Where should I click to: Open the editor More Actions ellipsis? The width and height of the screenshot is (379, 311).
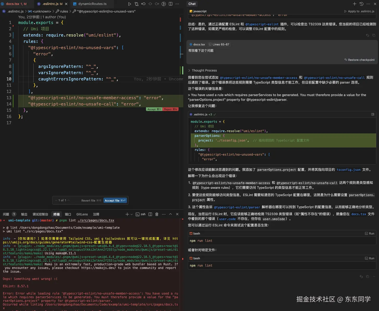pos(177,4)
